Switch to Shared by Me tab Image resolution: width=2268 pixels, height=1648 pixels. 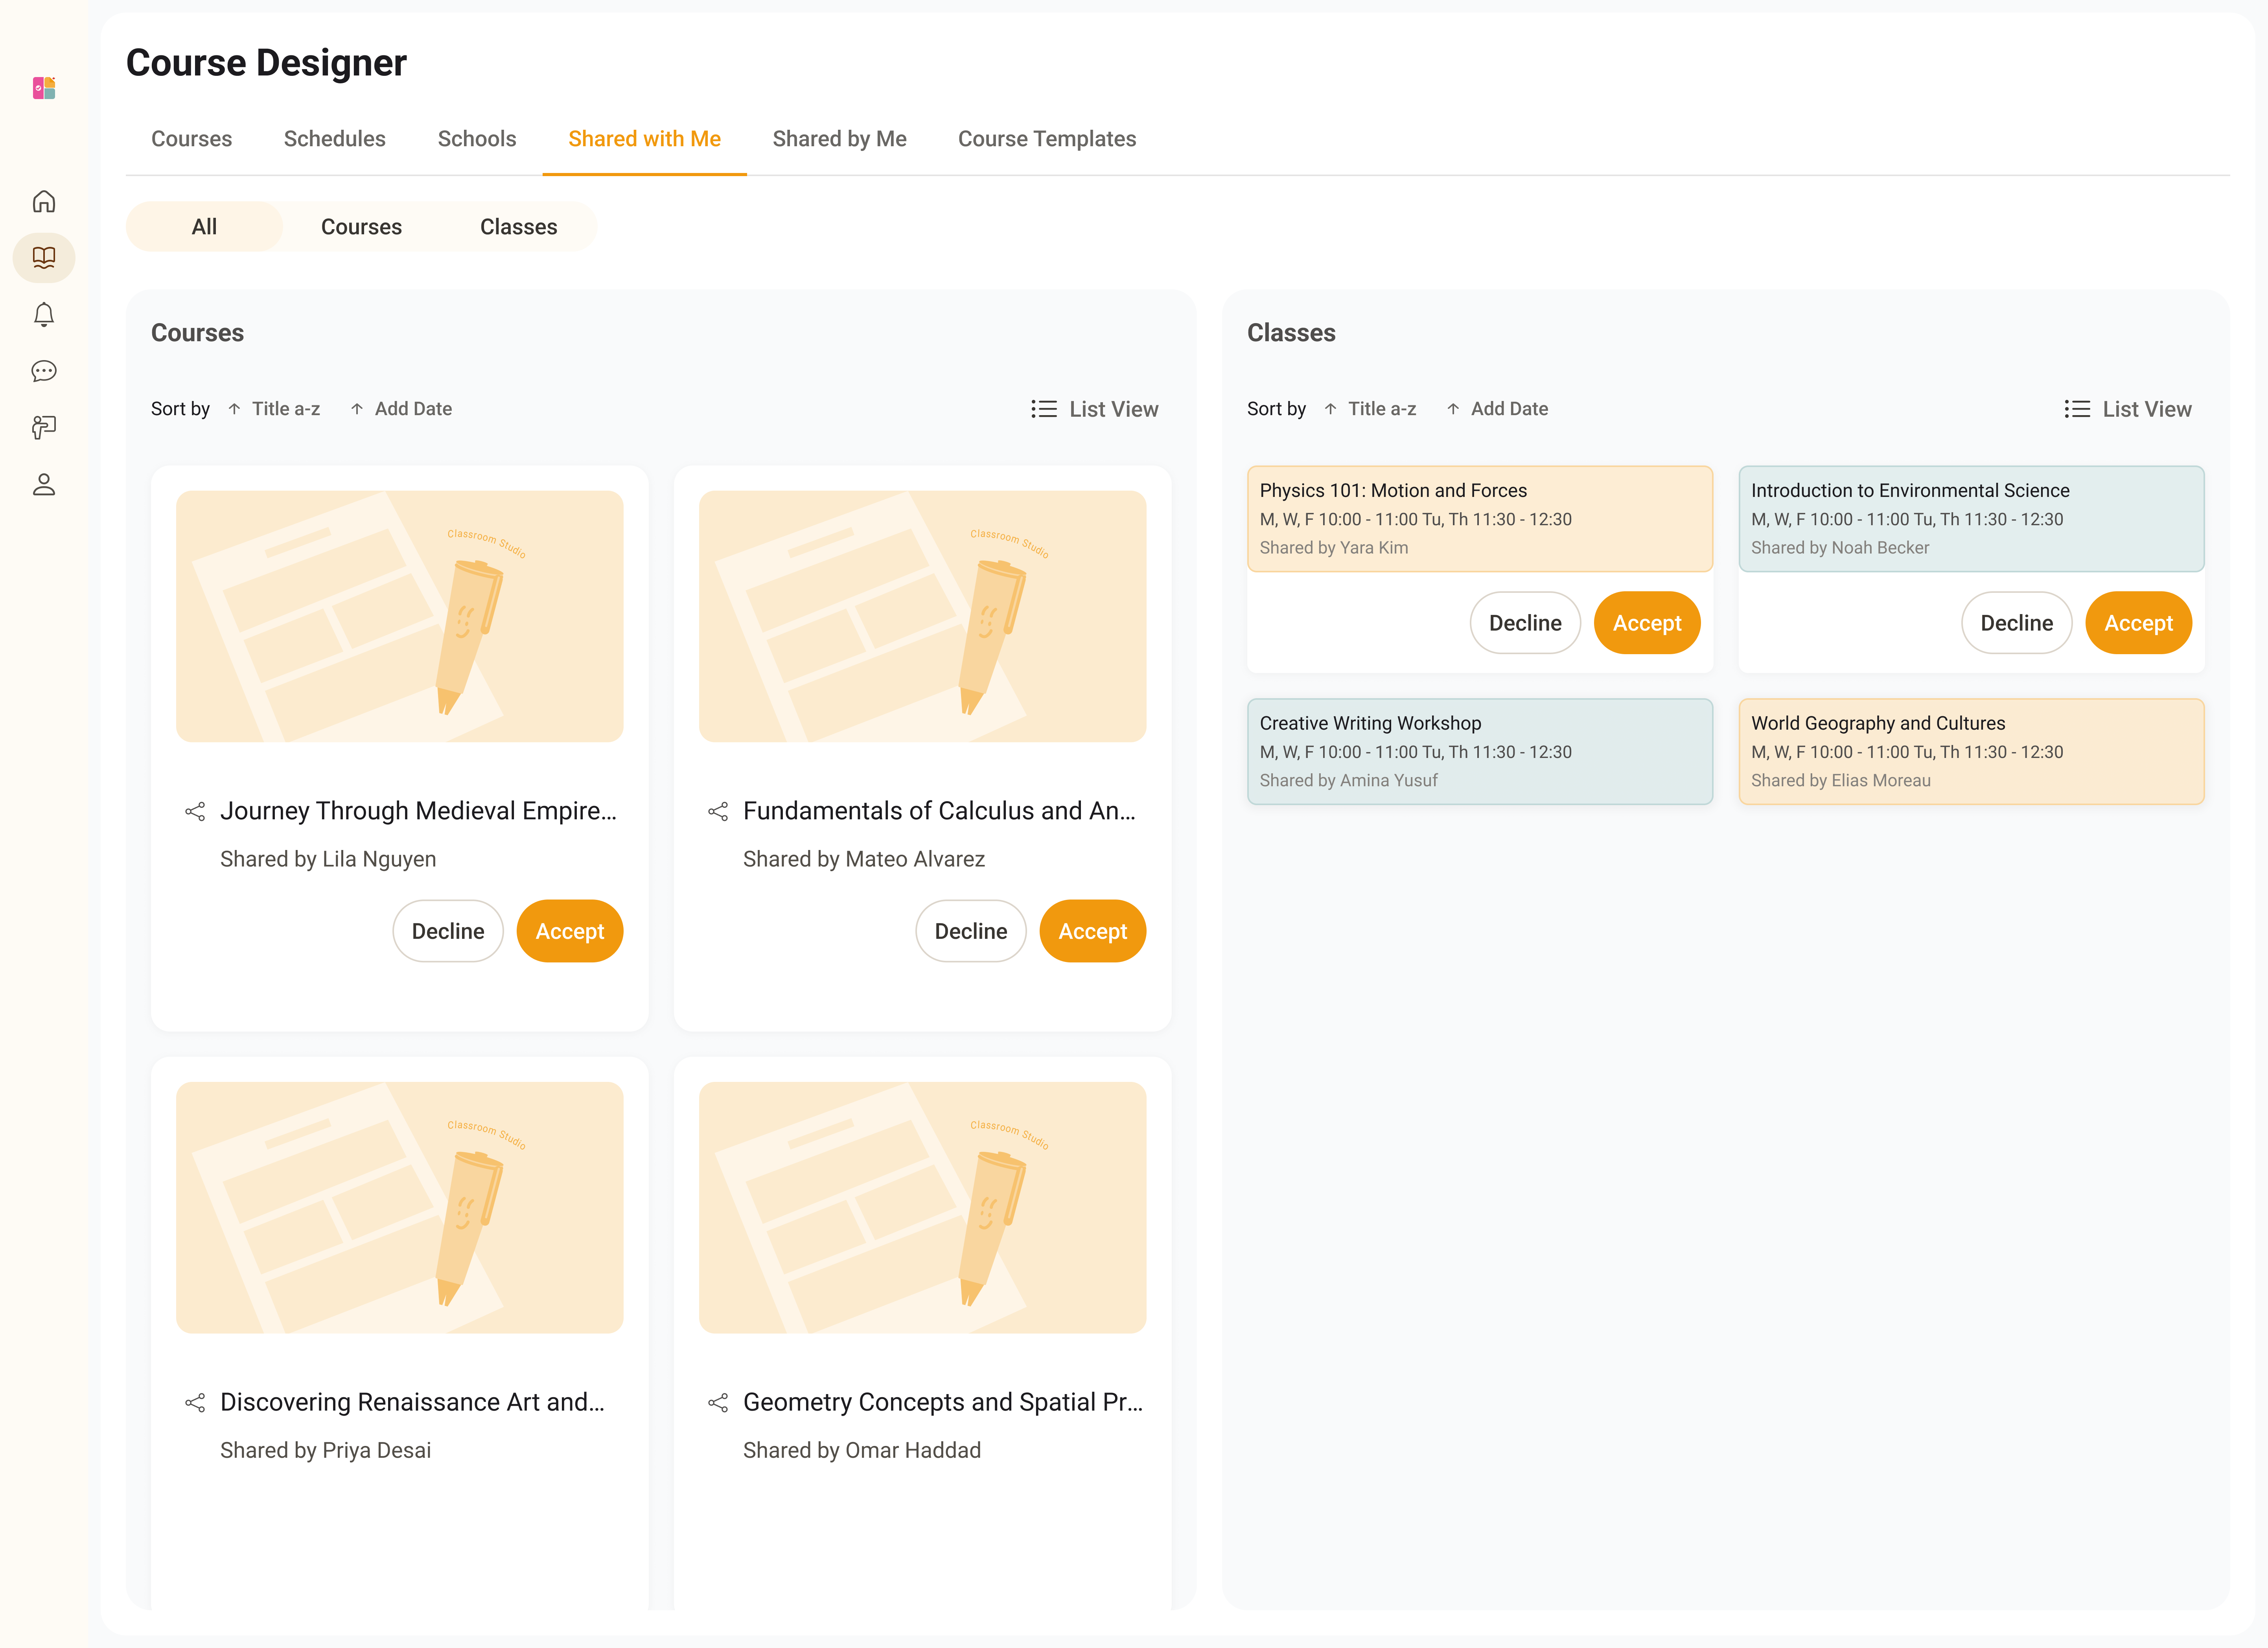pos(839,139)
